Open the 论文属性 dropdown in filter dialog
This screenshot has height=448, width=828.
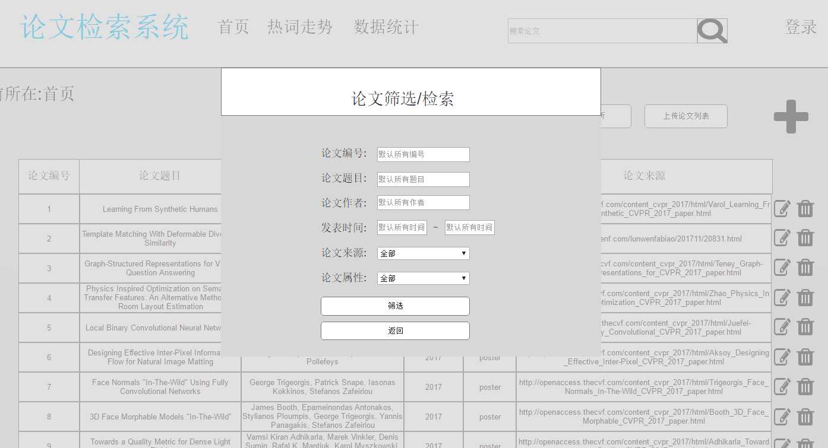[424, 278]
